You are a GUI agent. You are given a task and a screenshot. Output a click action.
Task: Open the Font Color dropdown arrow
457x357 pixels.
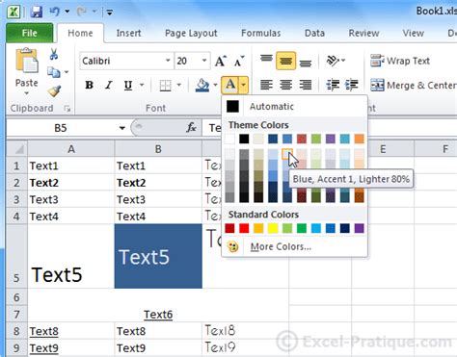click(244, 85)
